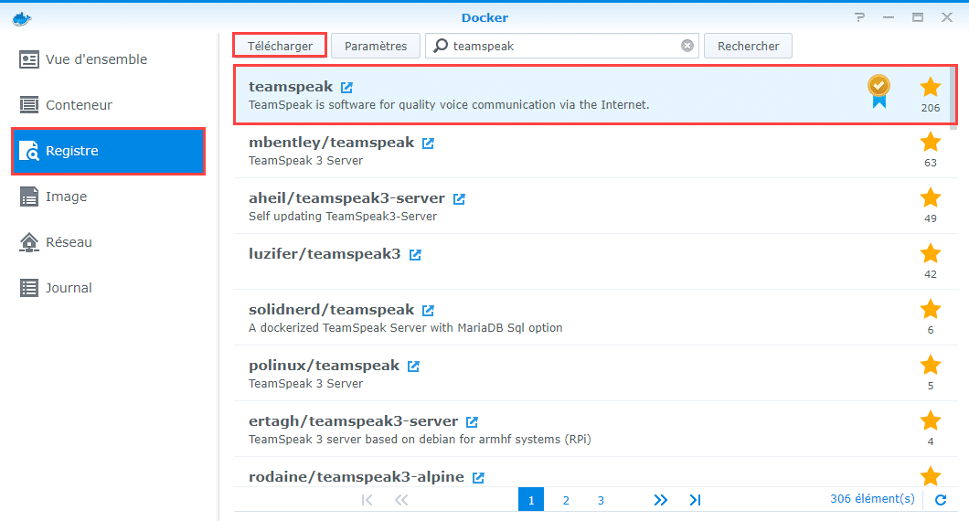Viewport: 969px width, 521px height.
Task: Click the official image badge on teamspeak
Action: tap(878, 90)
